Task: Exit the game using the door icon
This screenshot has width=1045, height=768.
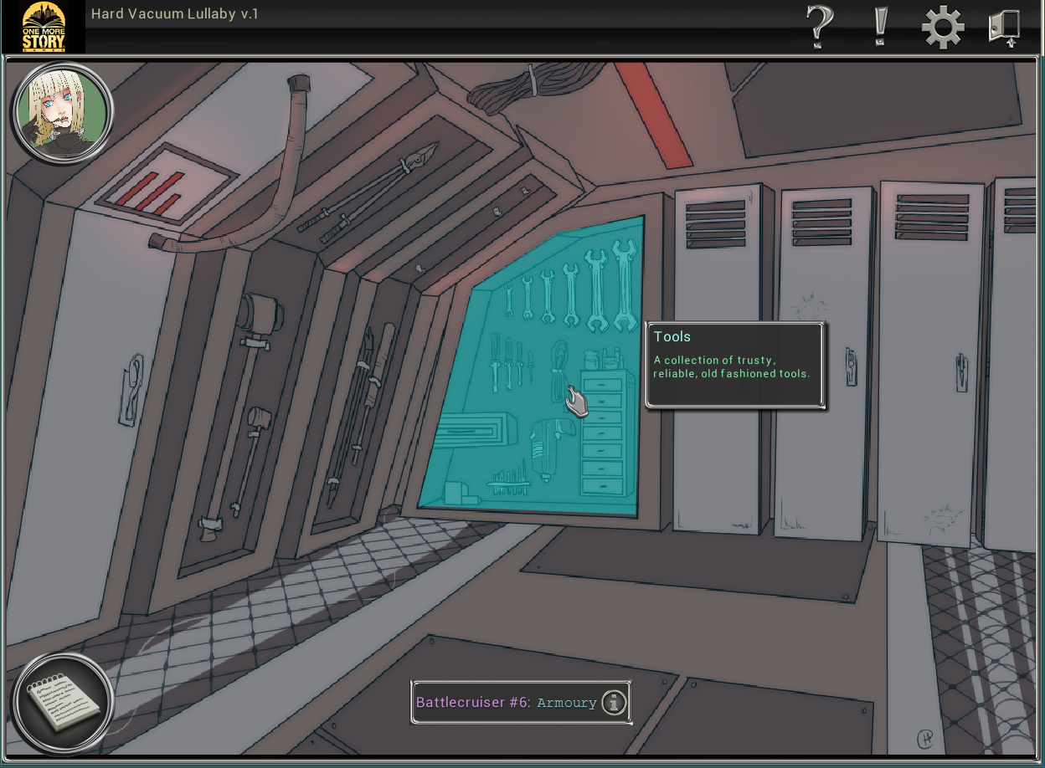Action: point(1005,26)
